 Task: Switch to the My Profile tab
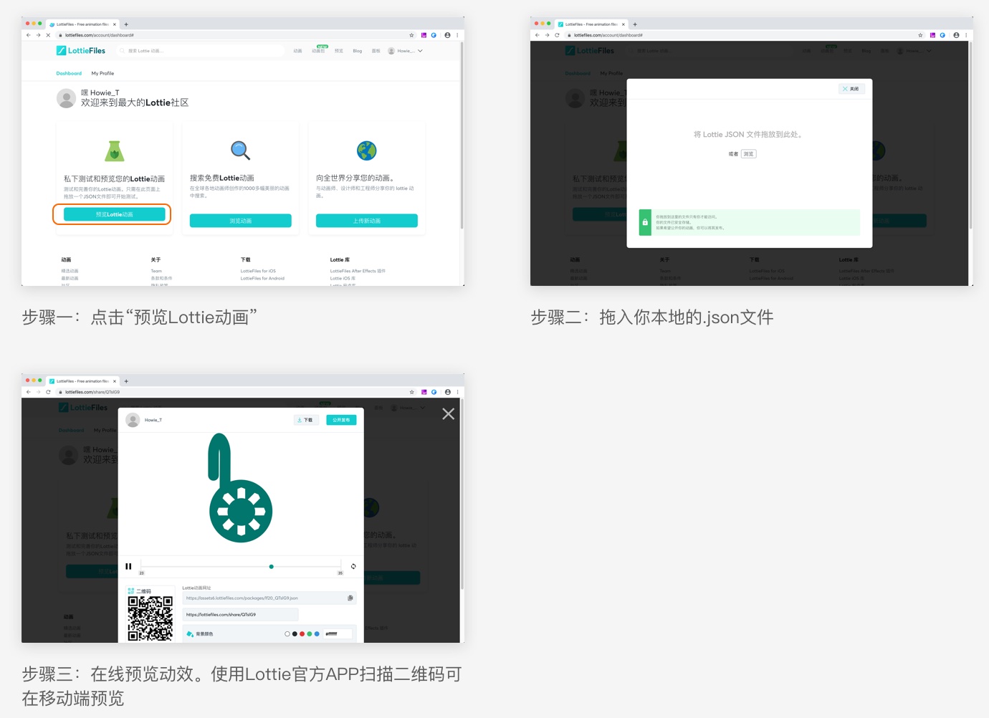pos(102,73)
